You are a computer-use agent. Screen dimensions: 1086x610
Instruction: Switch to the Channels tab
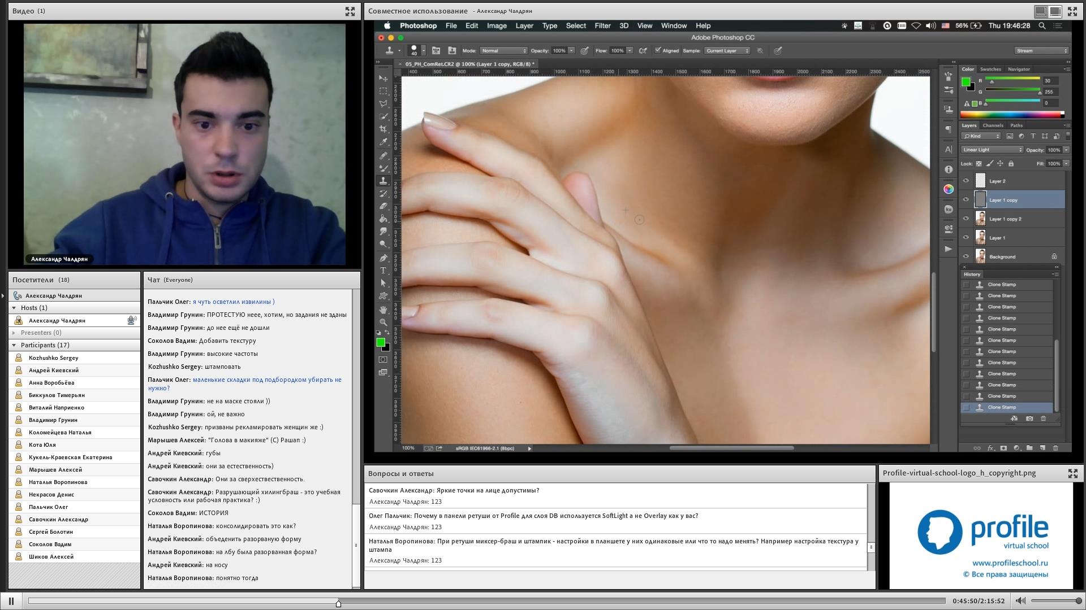[993, 125]
